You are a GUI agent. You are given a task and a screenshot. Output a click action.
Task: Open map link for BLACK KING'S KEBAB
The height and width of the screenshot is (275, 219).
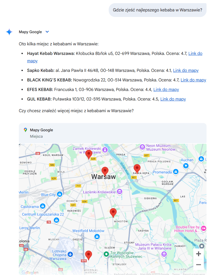click(193, 80)
